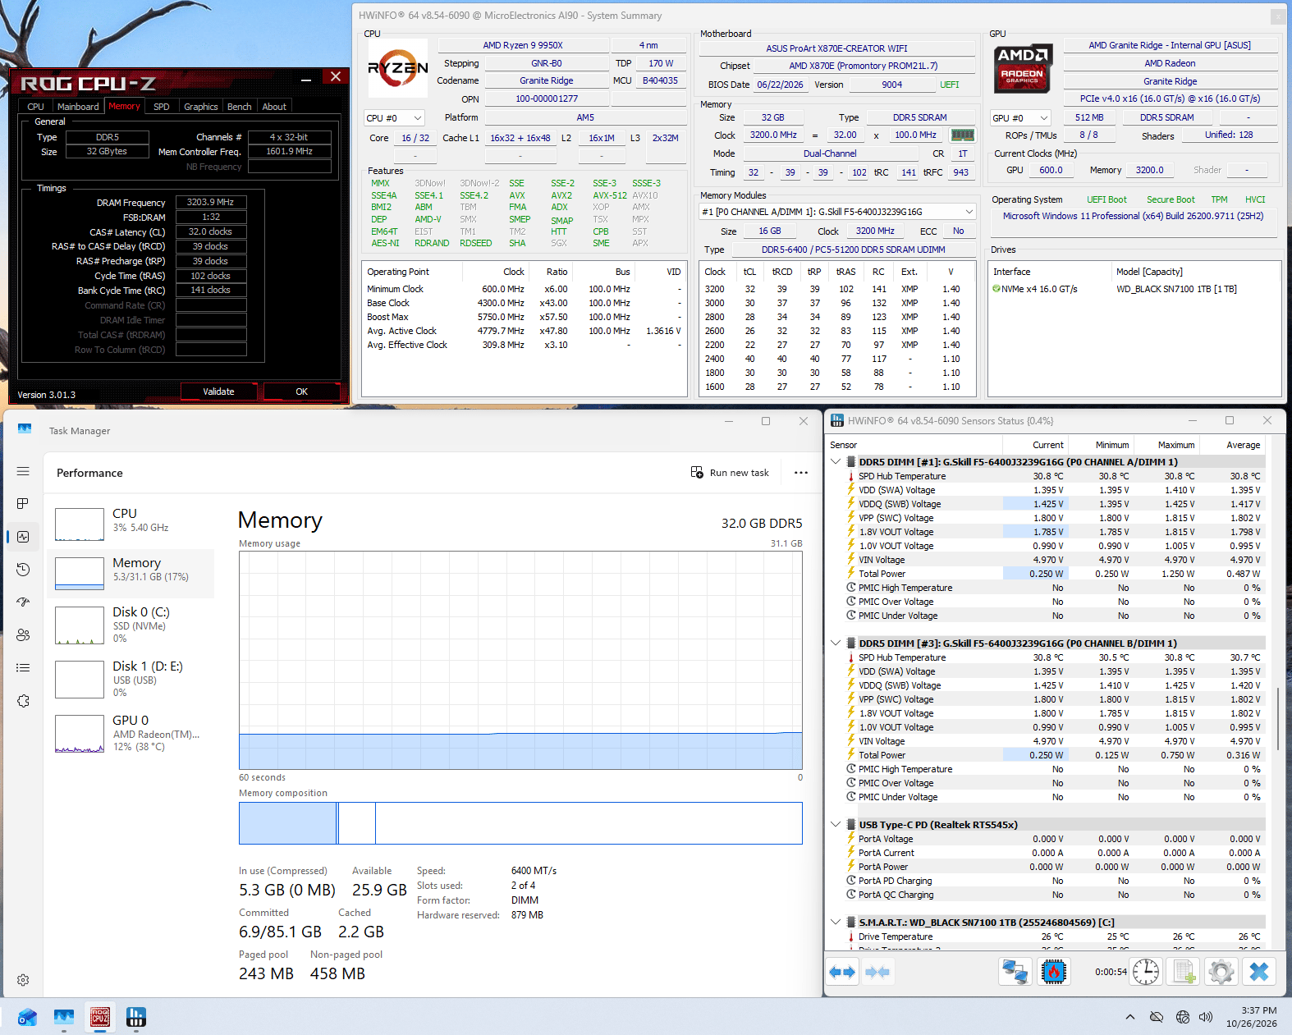Open HWiNFO sensor settings gear
This screenshot has height=1035, width=1292.
point(1221,972)
